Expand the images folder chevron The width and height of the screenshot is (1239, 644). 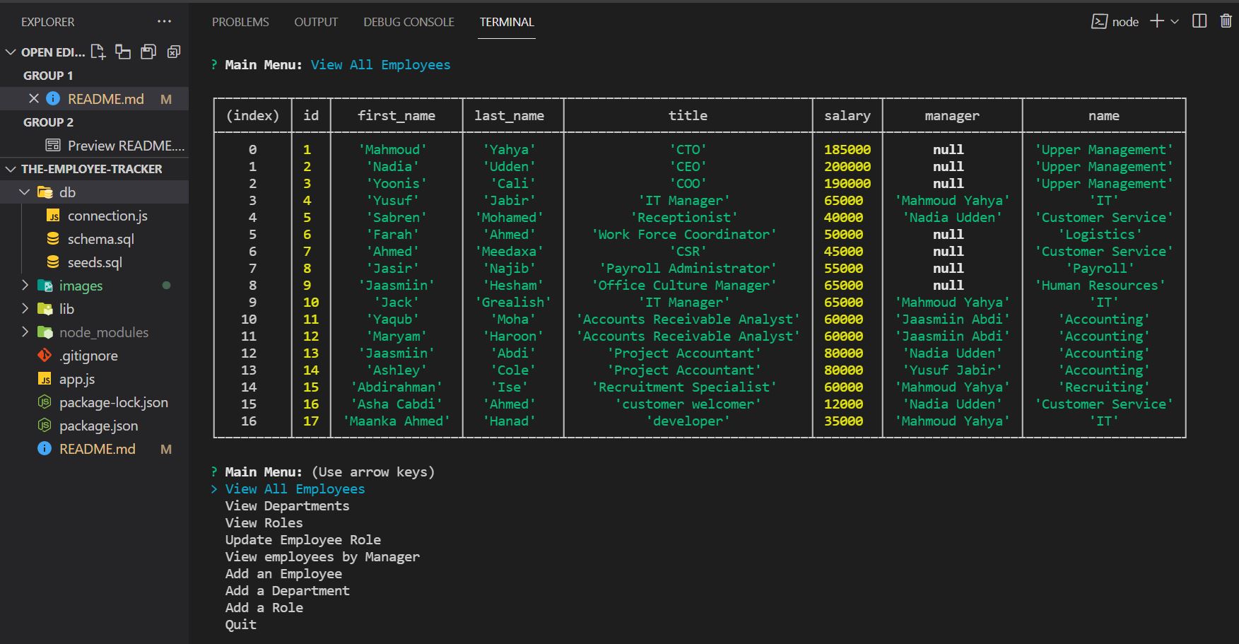click(x=25, y=286)
